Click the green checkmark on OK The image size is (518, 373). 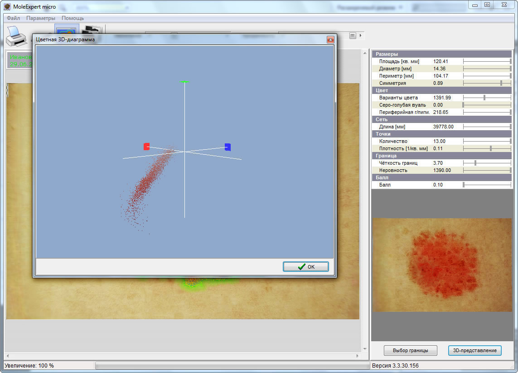(301, 267)
